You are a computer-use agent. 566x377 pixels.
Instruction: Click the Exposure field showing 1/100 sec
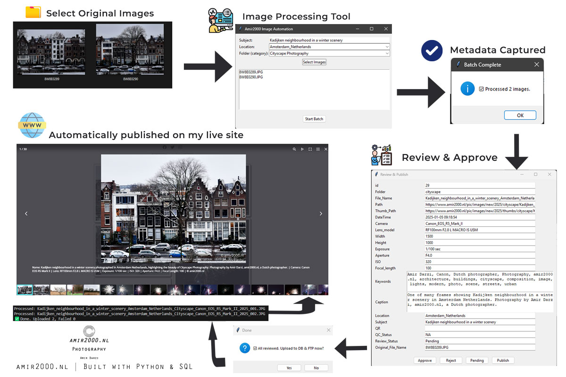[480, 249]
